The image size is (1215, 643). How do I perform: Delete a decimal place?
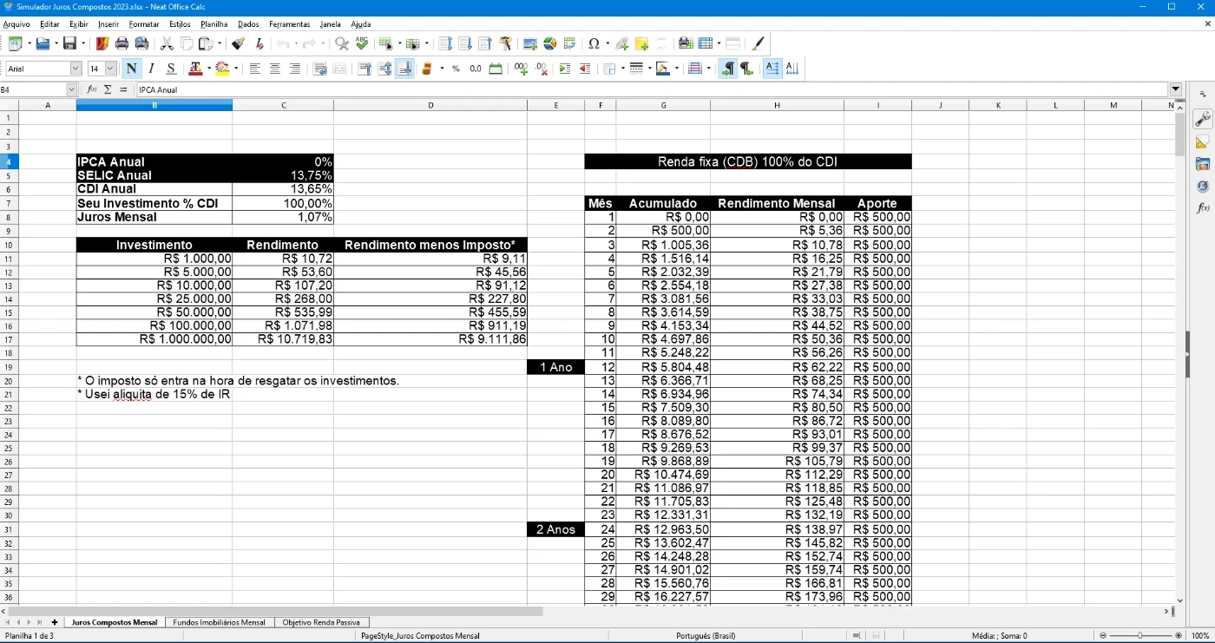[x=541, y=69]
